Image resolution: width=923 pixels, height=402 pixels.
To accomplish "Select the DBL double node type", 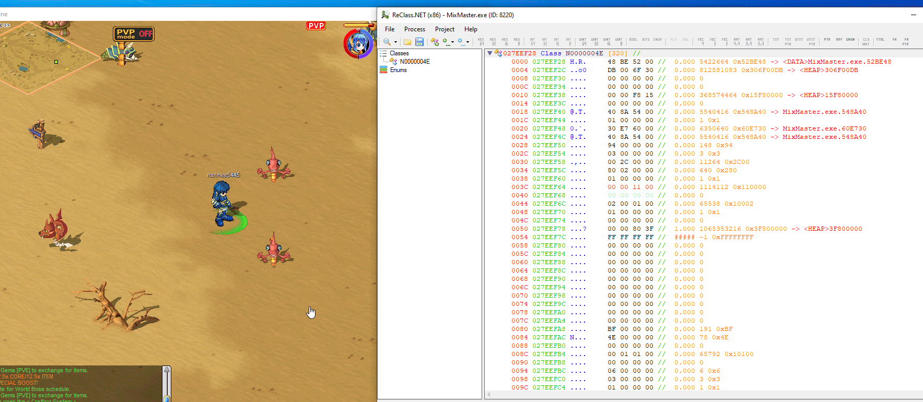I will (x=686, y=40).
